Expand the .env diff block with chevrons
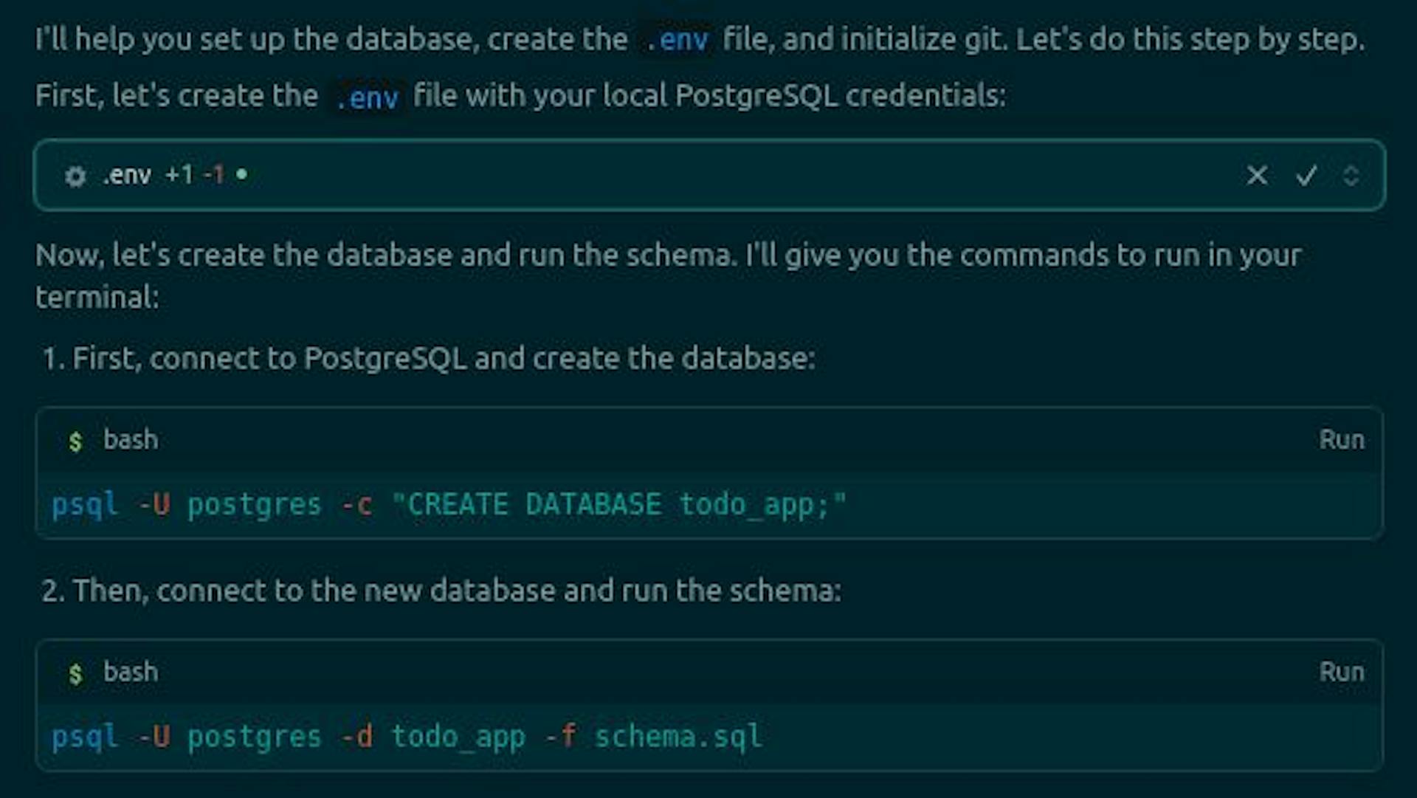The width and height of the screenshot is (1417, 798). pos(1351,176)
